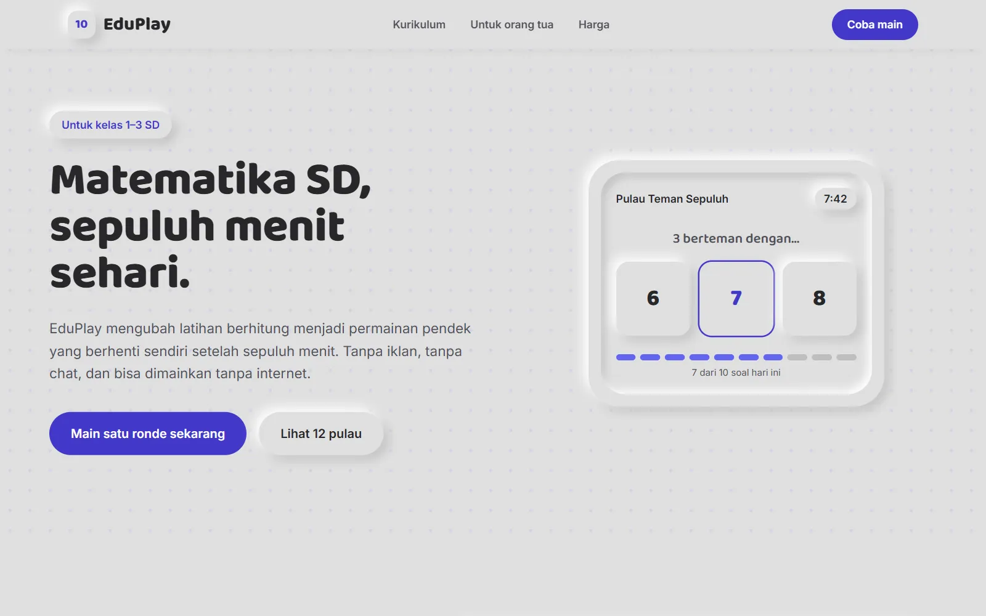Select the highlighted answer tile 7
Viewport: 986px width, 616px height.
(736, 299)
